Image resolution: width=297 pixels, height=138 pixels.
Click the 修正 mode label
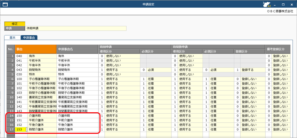(x=15, y=24)
